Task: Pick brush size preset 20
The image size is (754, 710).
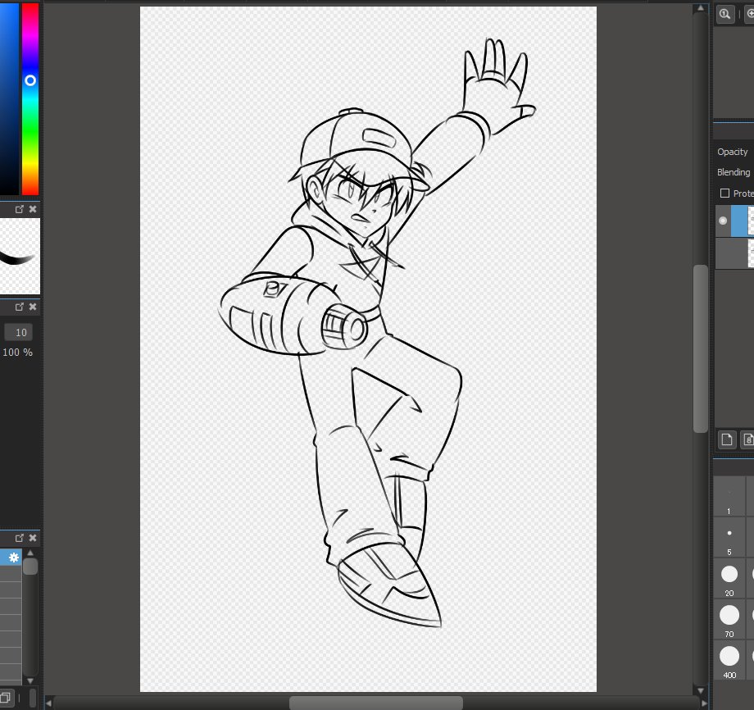Action: coord(729,578)
